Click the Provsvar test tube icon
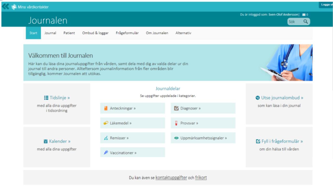The height and width of the screenshot is (190, 333). tap(176, 123)
